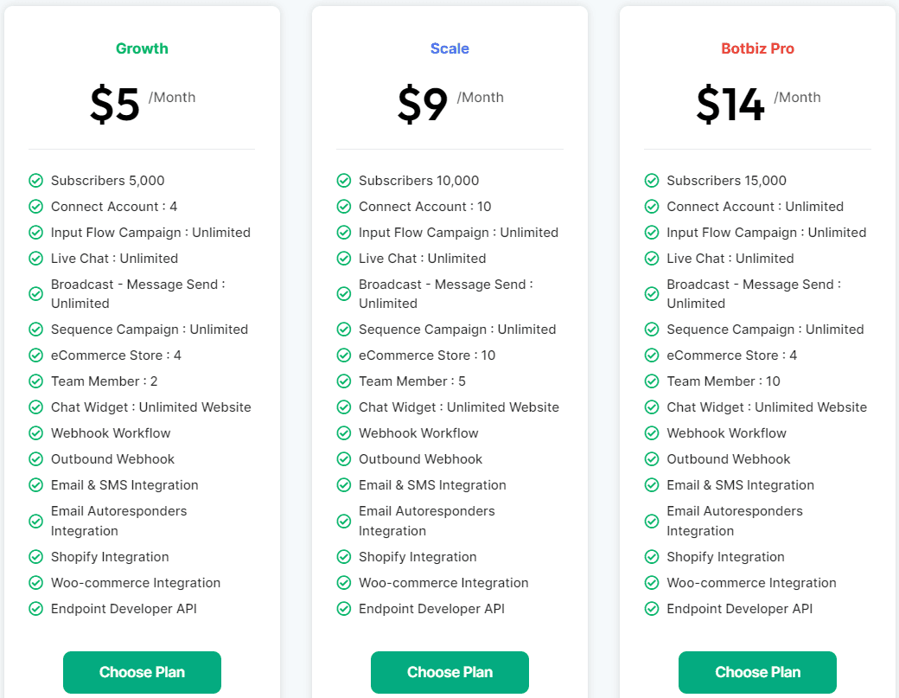
Task: Click the checkmark next to Email & SMS Integration in Botbiz Pro
Action: tap(651, 485)
